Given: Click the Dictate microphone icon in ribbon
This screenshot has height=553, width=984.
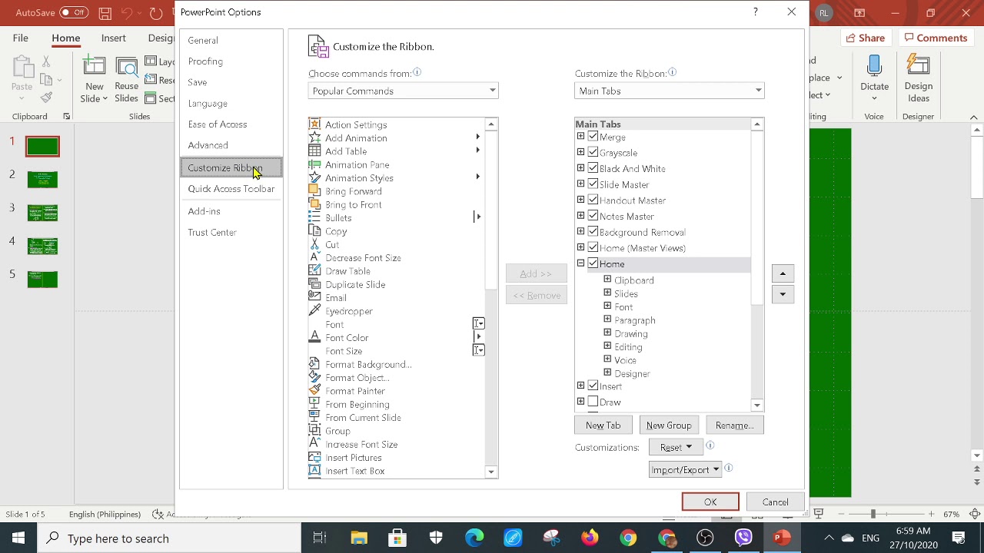Looking at the screenshot, I should click(x=874, y=66).
